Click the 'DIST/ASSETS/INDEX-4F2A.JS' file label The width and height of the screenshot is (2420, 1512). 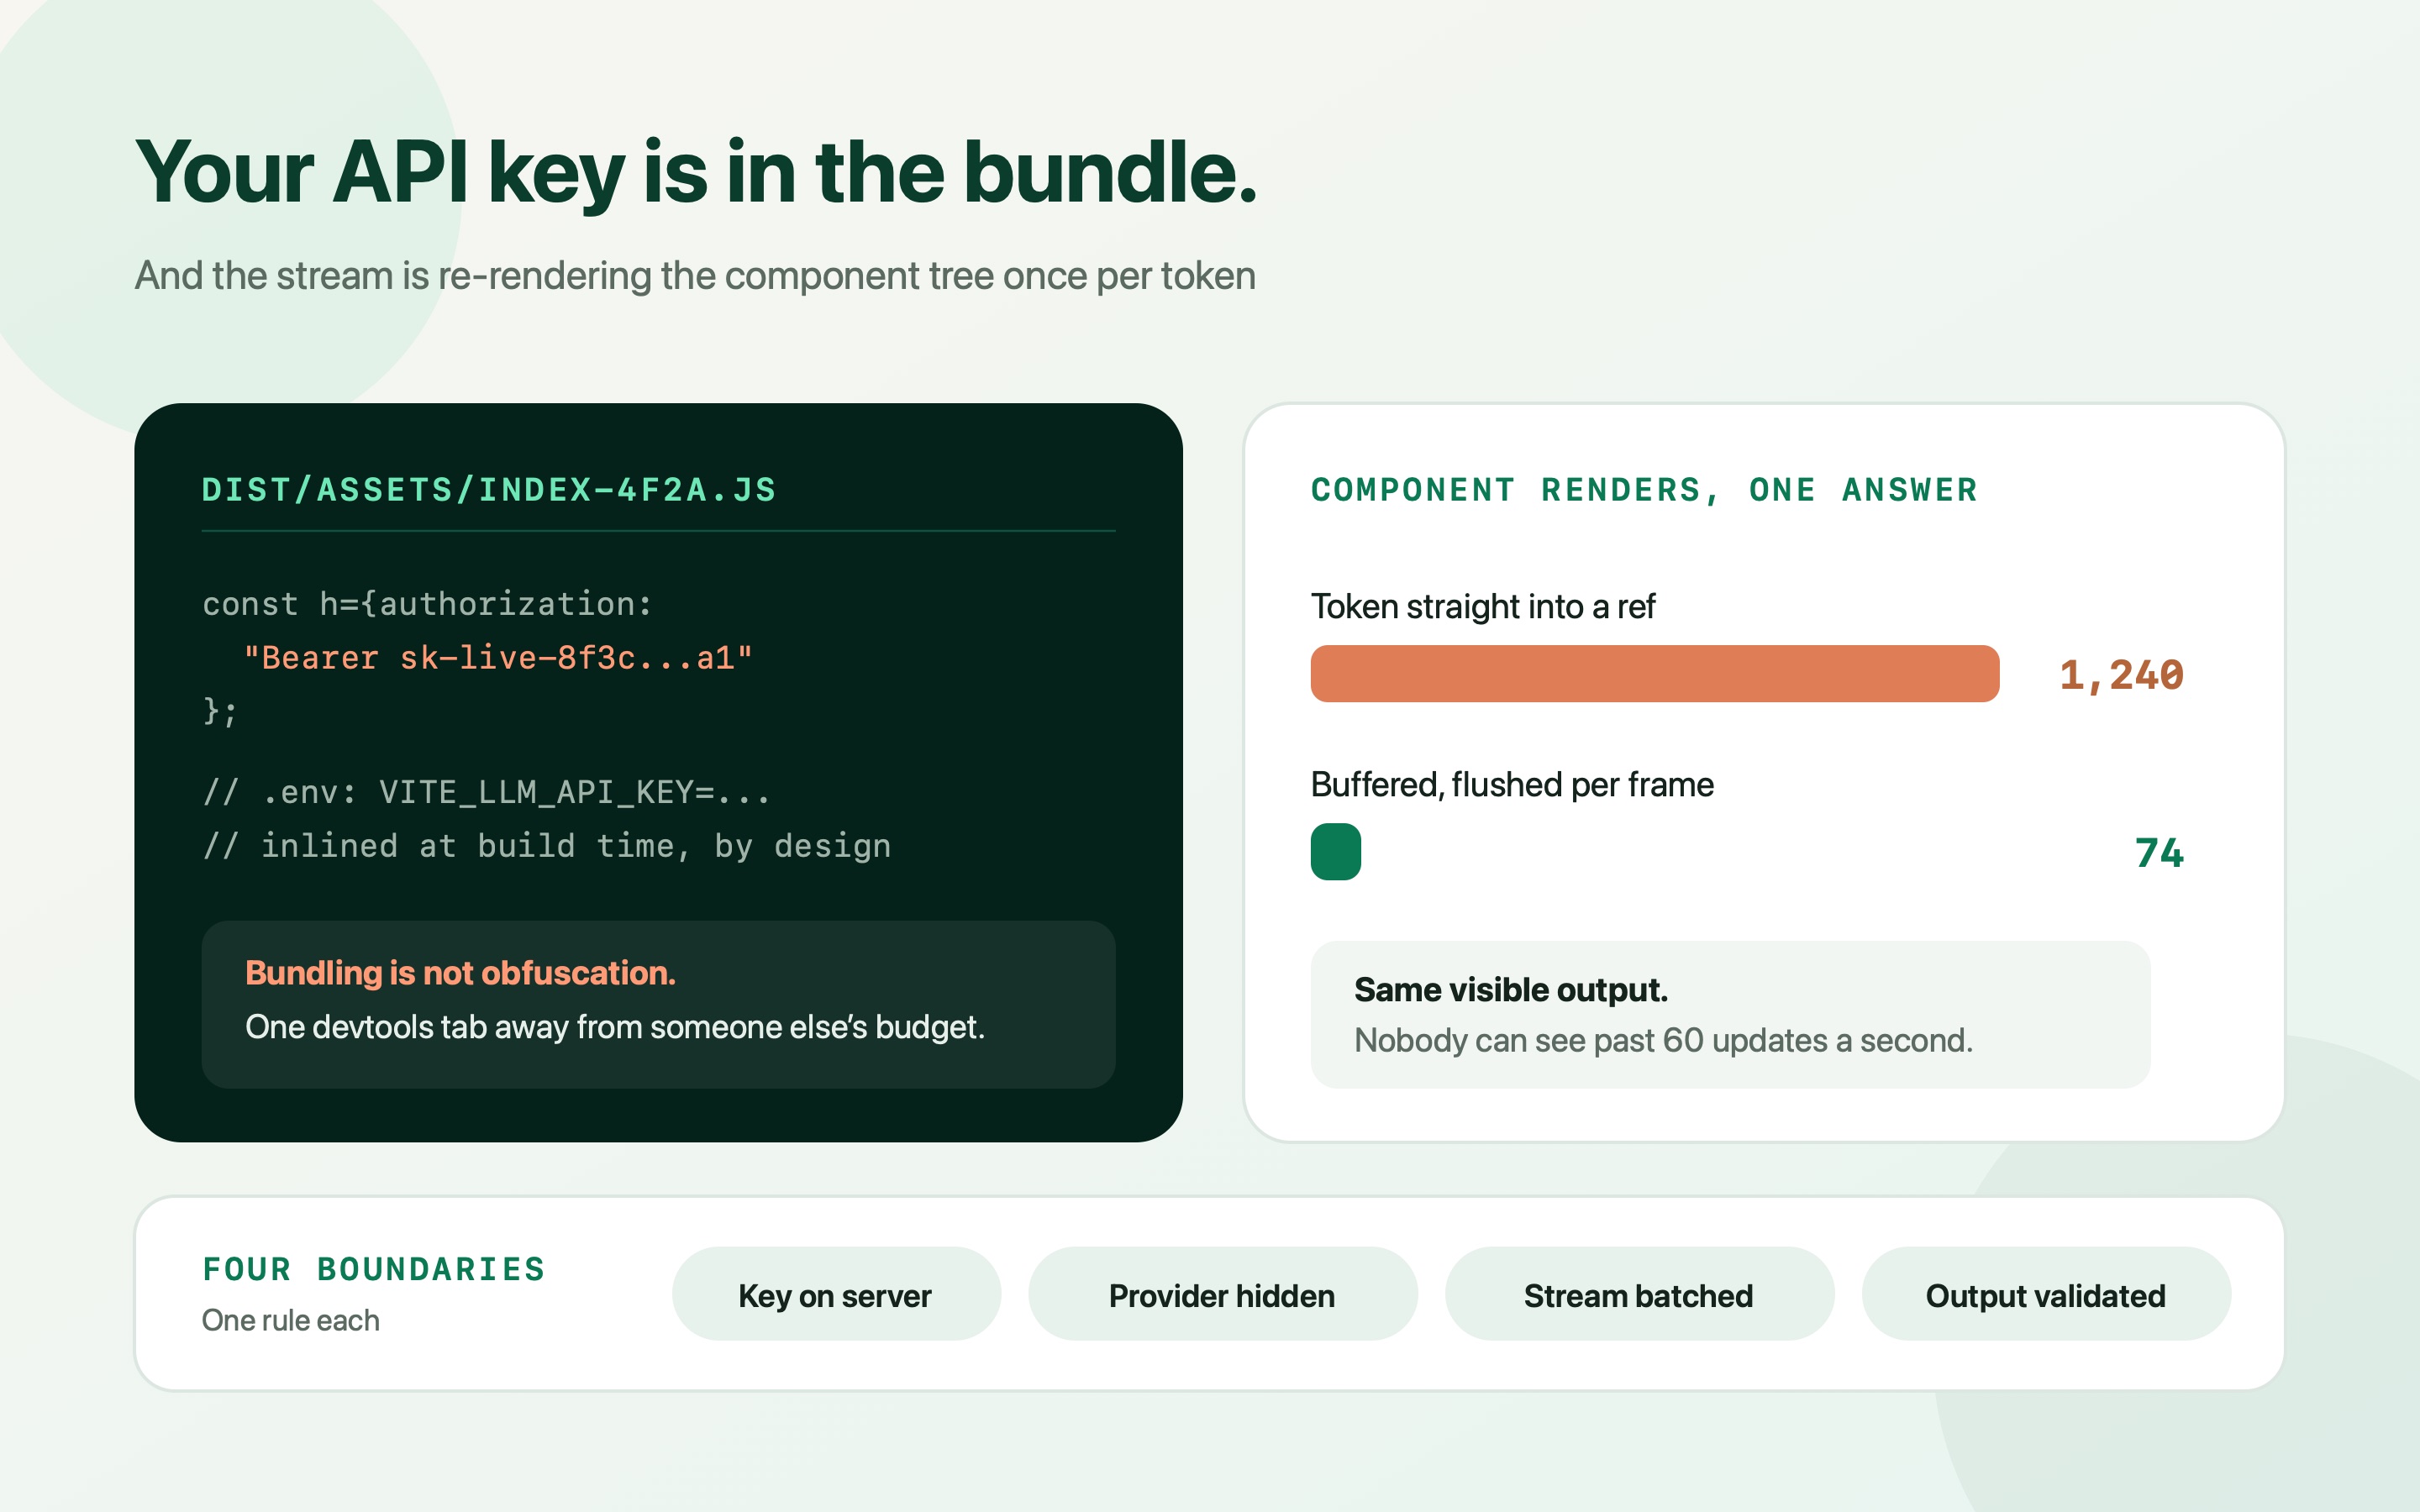pyautogui.click(x=489, y=490)
